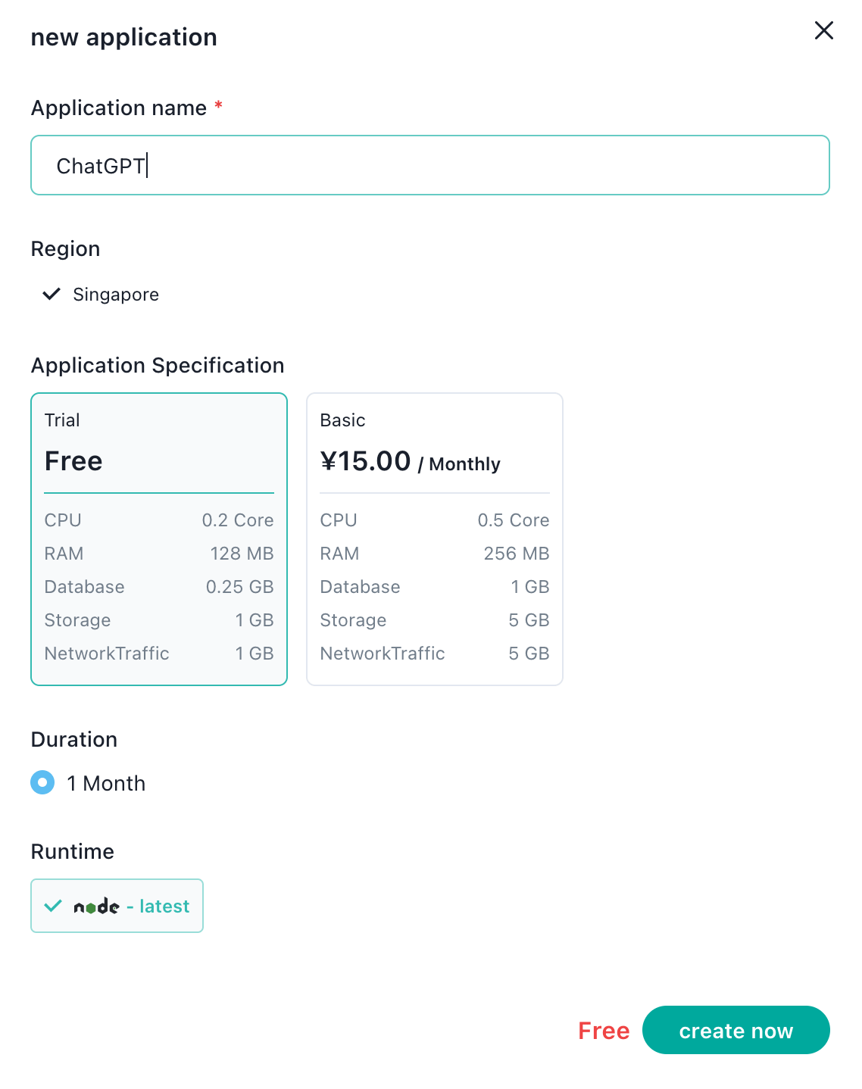Viewport: 862px width, 1089px height.
Task: Close the new application dialog
Action: click(x=823, y=30)
